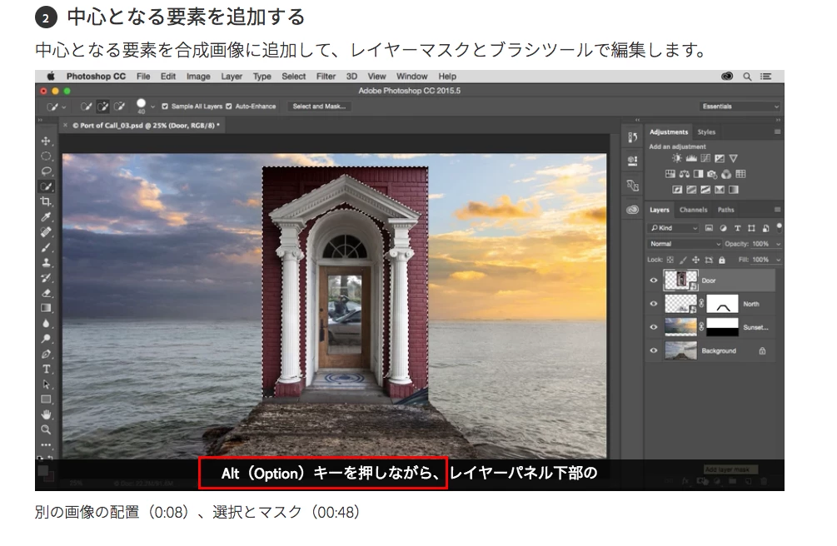Switch to the Styles tab
The image size is (837, 546).
706,132
